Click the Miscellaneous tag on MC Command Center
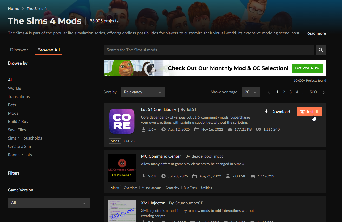The image size is (342, 222). pyautogui.click(x=152, y=188)
